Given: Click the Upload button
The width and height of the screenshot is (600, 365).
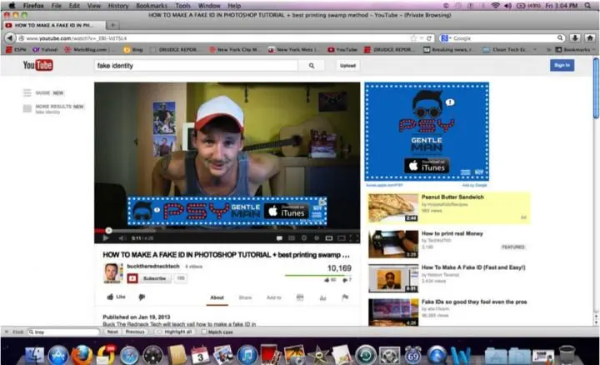Looking at the screenshot, I should [x=347, y=66].
